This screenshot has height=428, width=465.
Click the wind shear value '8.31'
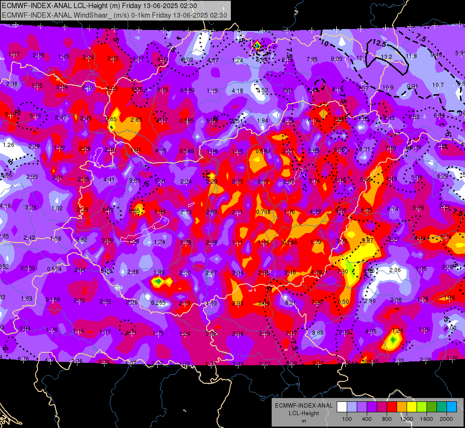click(364, 149)
